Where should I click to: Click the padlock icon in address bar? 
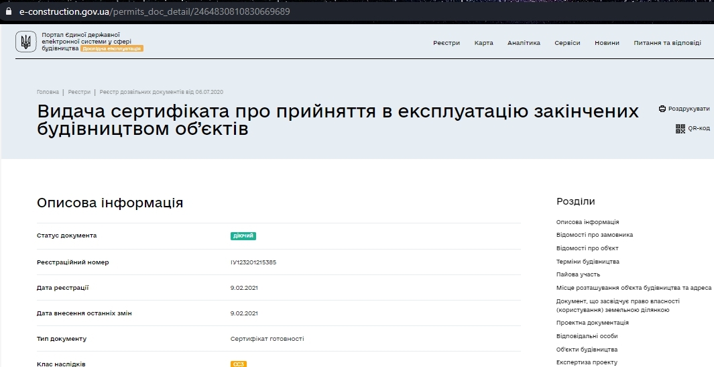(8, 11)
